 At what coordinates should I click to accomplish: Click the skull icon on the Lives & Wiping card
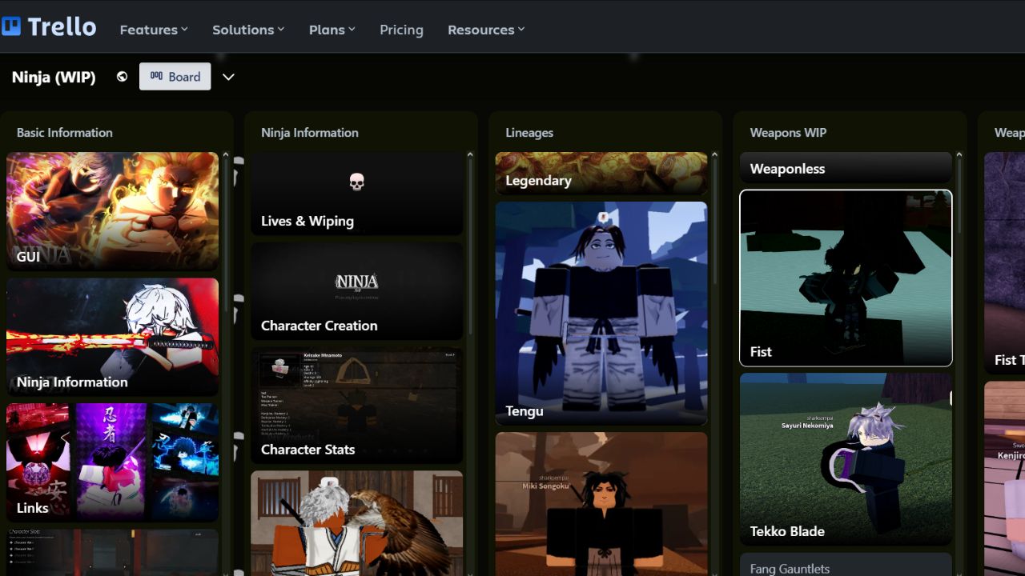pyautogui.click(x=356, y=182)
